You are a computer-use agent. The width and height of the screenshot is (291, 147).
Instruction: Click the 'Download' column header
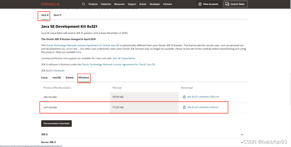(187, 88)
